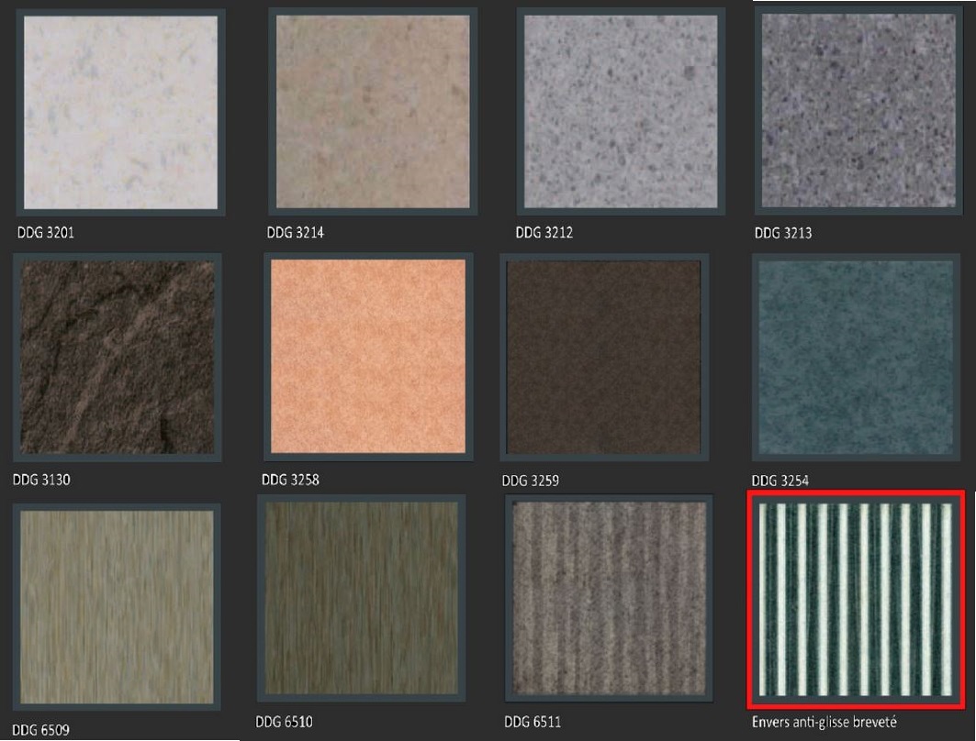The image size is (976, 741).
Task: Select the DDG 6511 striped grey swatch
Action: coord(609,598)
